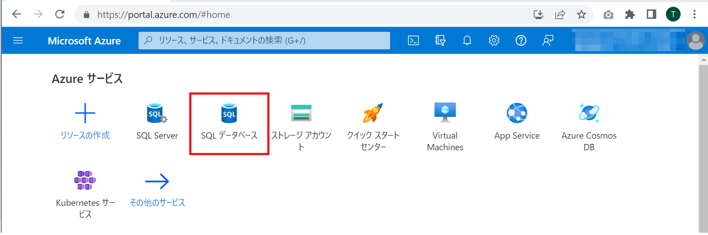Screen dimensions: 708x235
Task: Click the address bar URL
Action: (x=164, y=15)
